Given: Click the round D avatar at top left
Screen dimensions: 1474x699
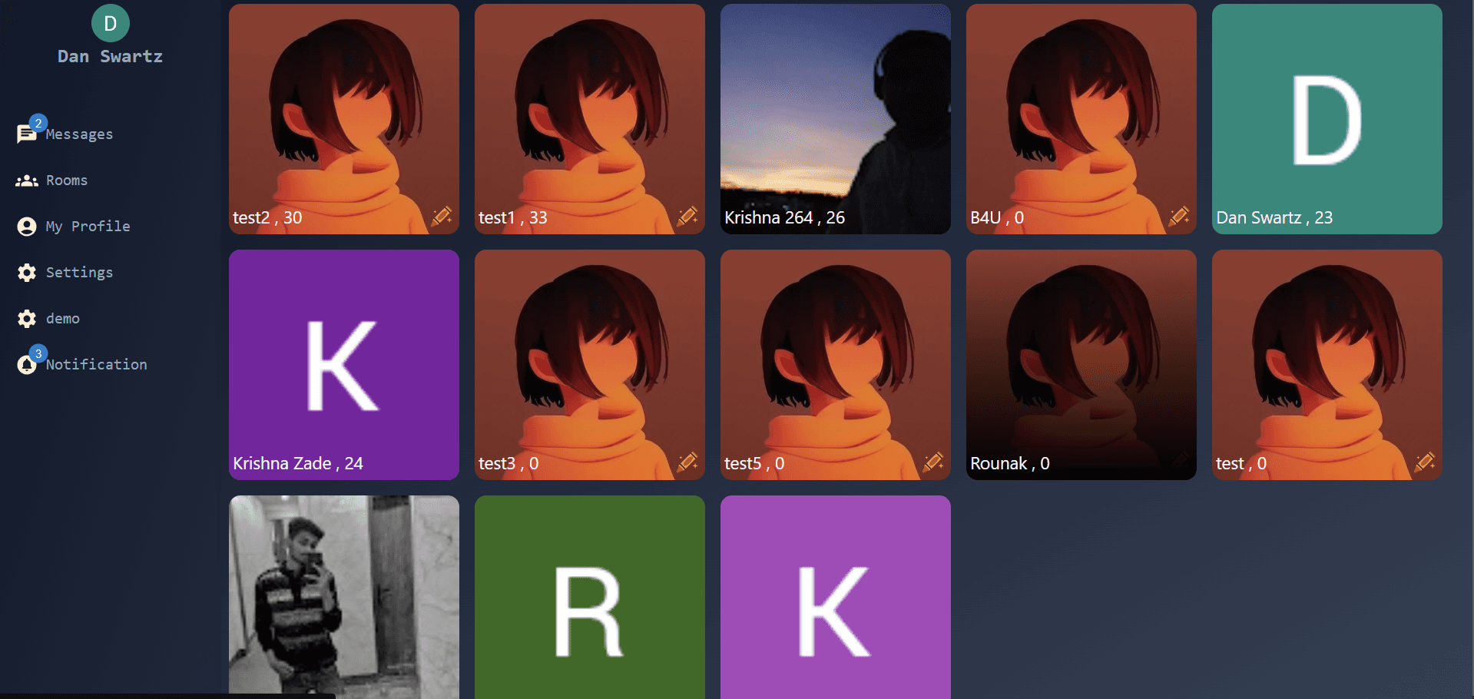Looking at the screenshot, I should [110, 23].
